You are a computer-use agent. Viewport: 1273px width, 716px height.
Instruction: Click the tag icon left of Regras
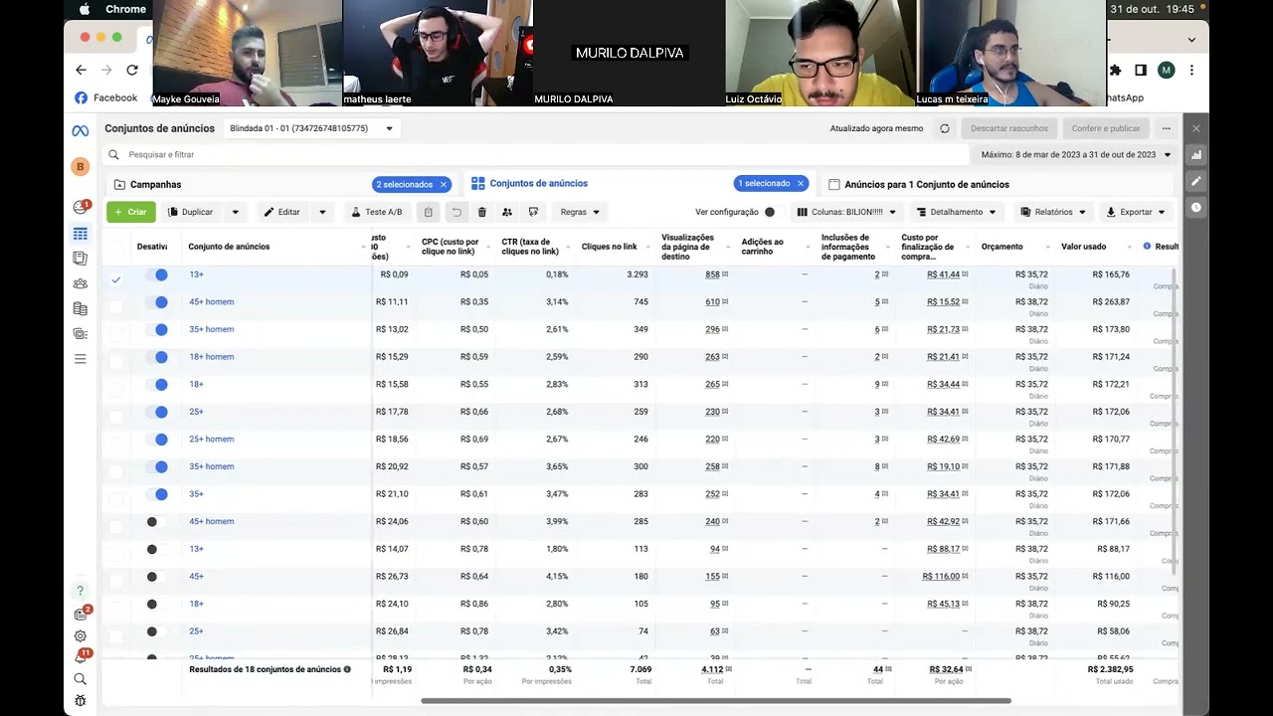pos(533,212)
